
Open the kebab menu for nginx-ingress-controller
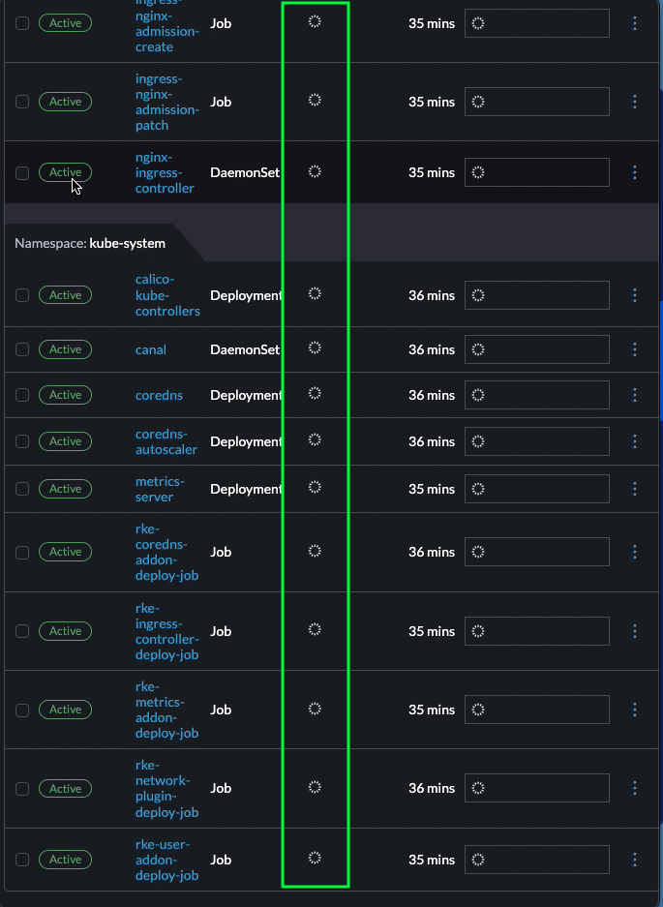pyautogui.click(x=634, y=172)
